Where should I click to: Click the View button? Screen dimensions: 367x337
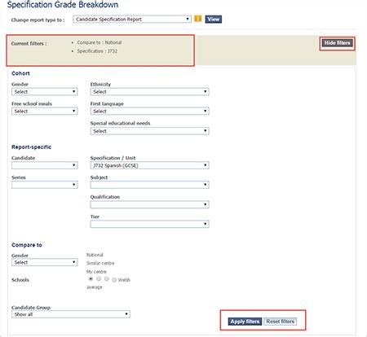click(214, 20)
